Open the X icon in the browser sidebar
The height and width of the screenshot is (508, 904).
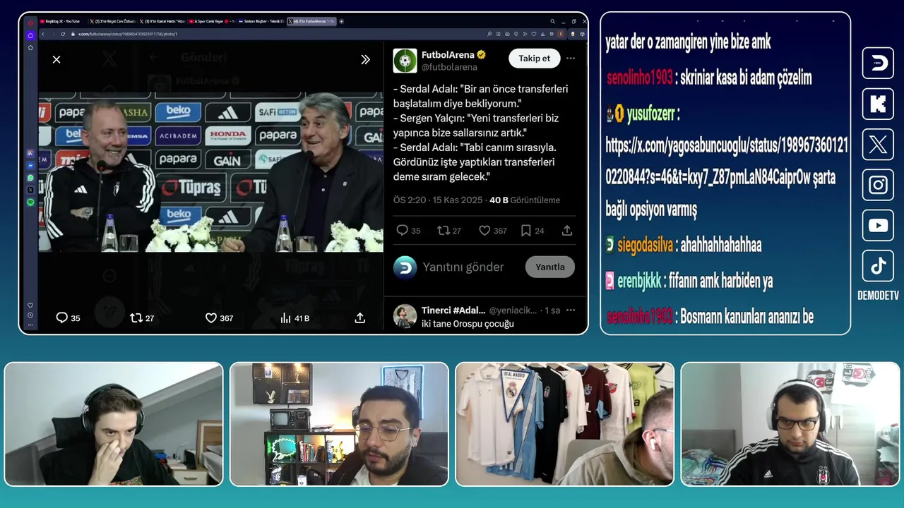30,190
